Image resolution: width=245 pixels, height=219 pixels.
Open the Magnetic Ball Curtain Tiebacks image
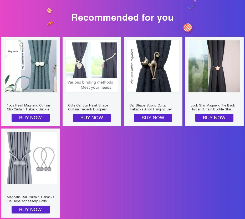point(30,158)
